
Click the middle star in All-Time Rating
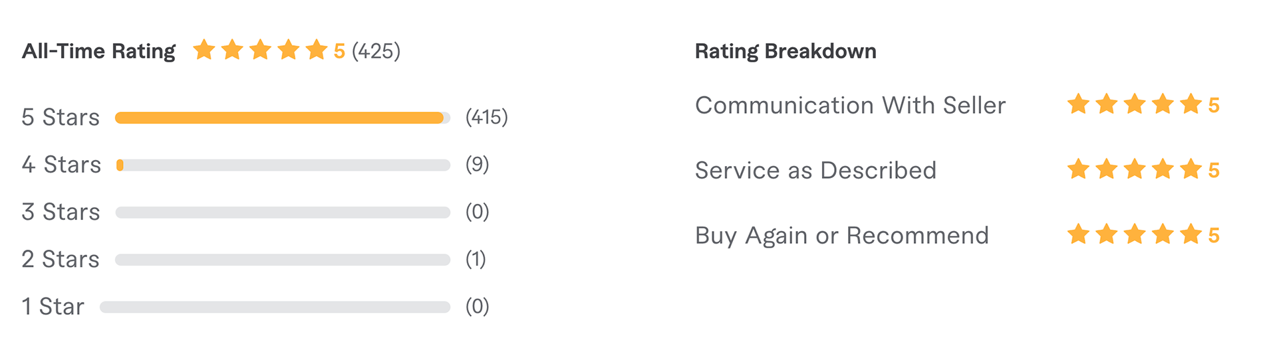coord(260,50)
